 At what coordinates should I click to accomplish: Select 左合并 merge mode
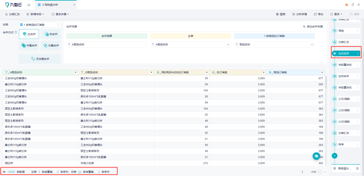point(29,34)
